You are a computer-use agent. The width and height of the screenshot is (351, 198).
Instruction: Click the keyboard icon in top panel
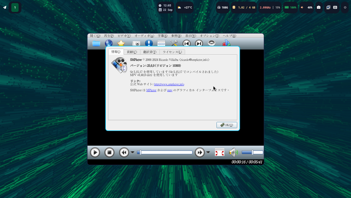coord(335,7)
